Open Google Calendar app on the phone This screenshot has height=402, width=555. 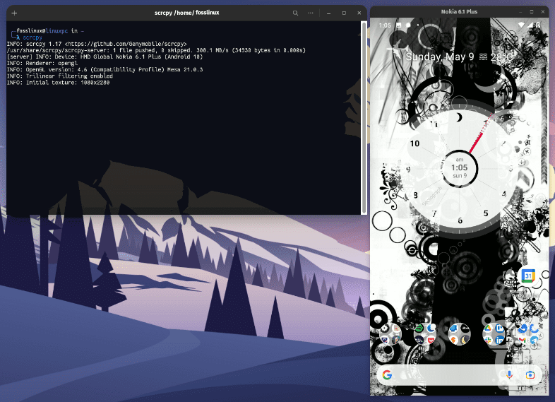[528, 276]
